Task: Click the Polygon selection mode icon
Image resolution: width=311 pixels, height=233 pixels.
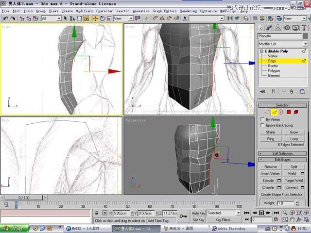Action: tap(288, 112)
